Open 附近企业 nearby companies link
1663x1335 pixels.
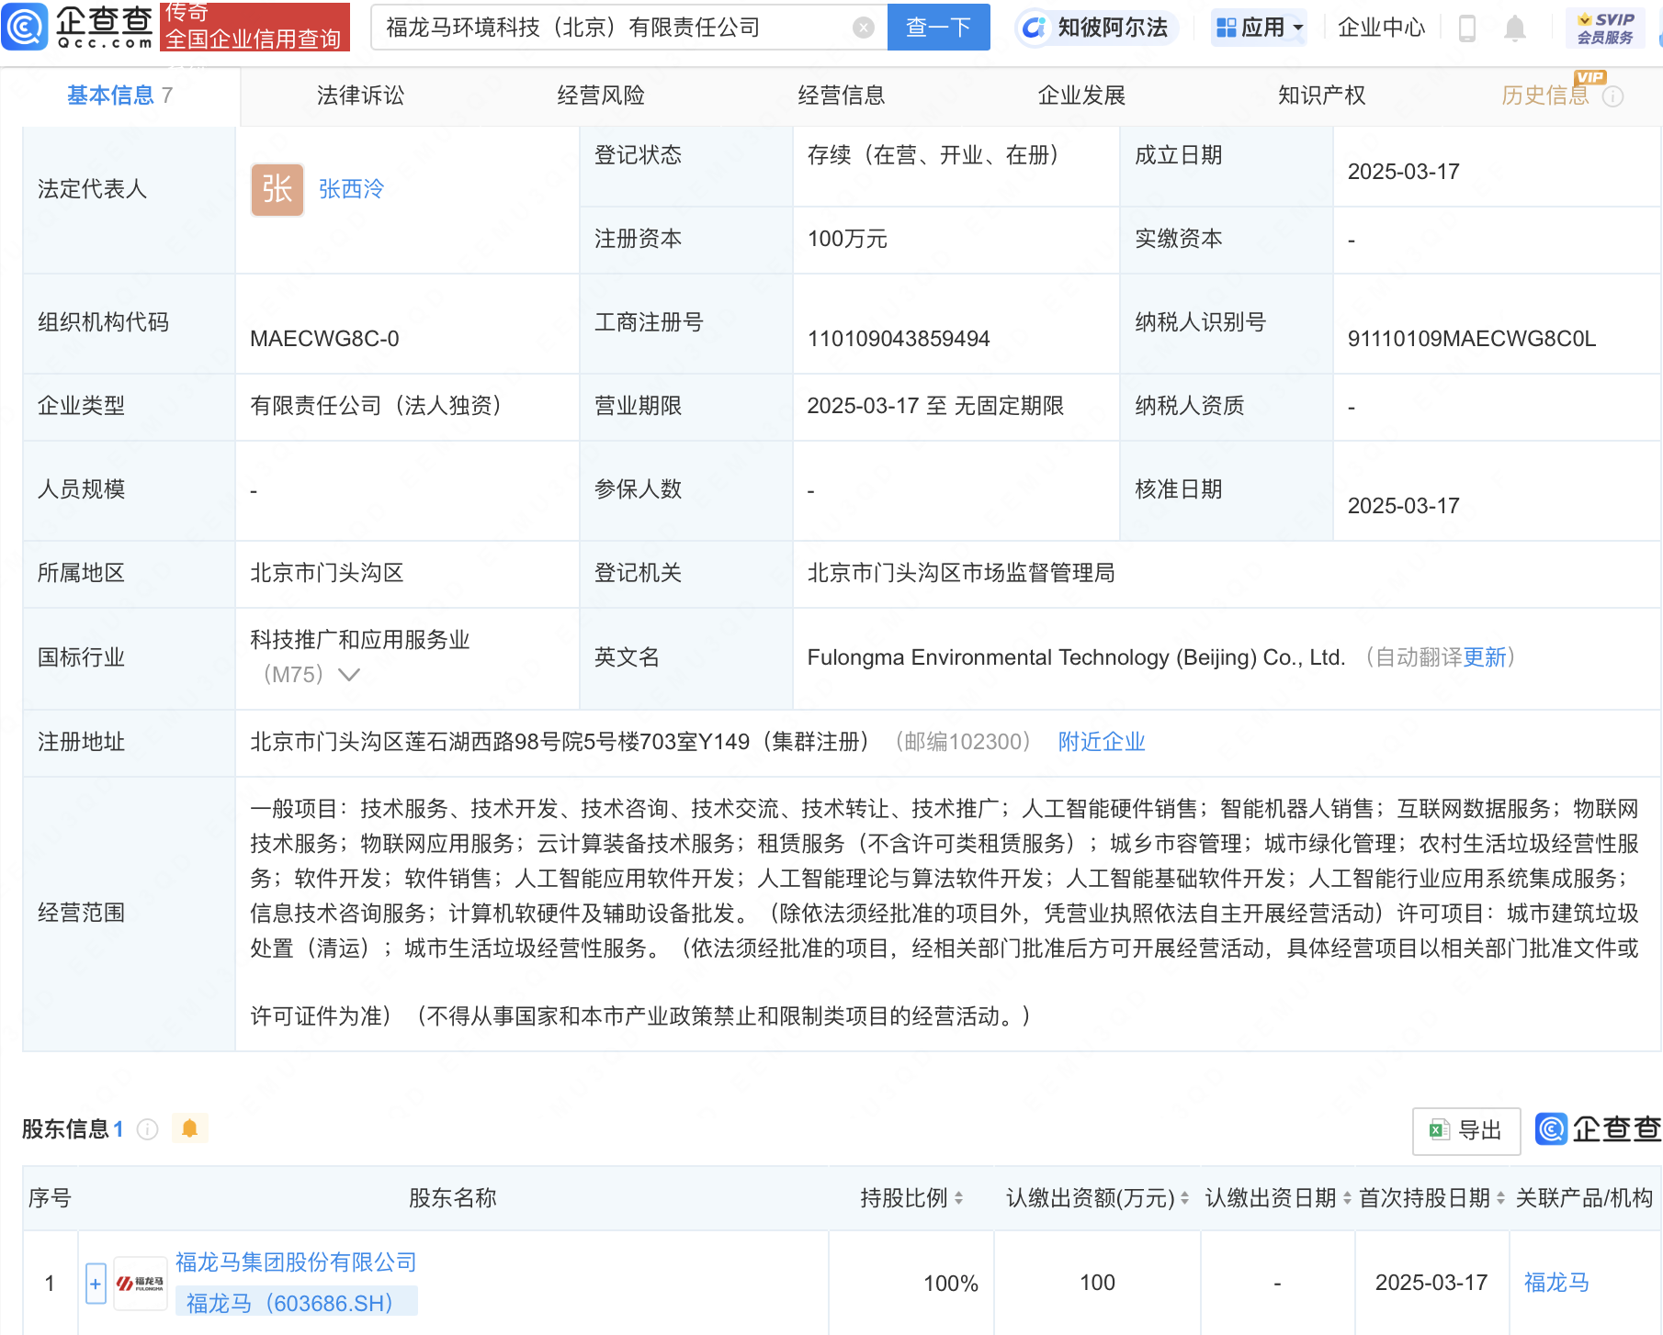1101,742
